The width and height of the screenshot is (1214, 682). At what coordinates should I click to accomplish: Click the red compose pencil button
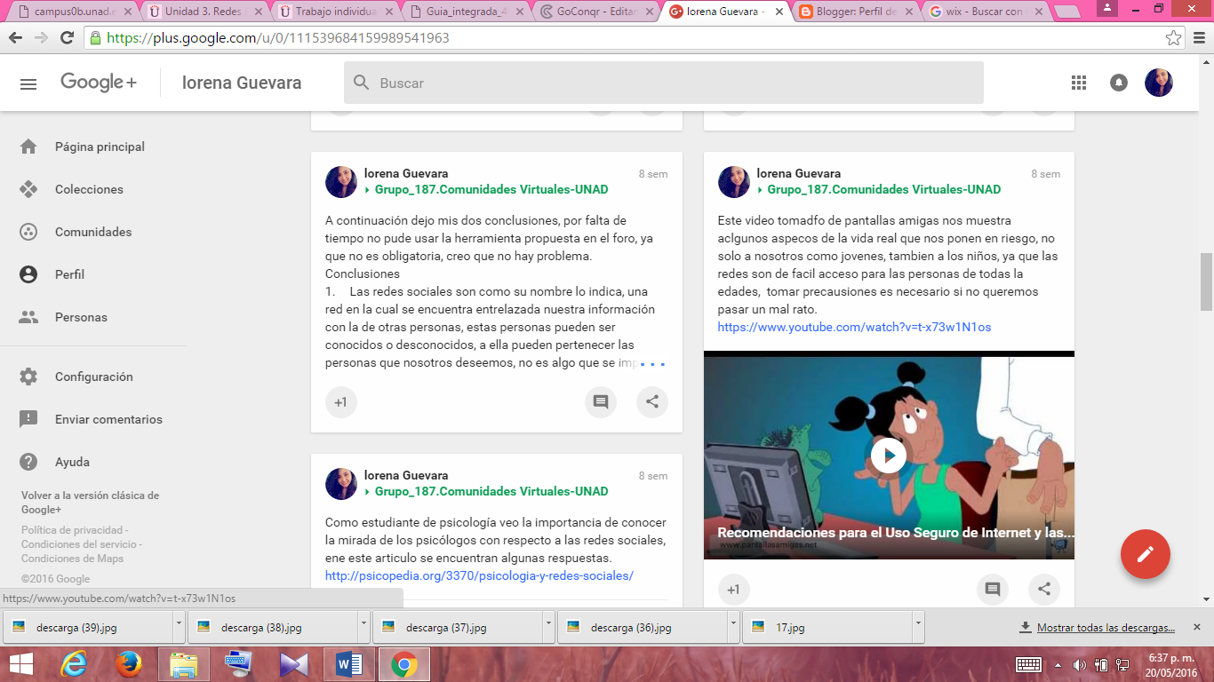1145,554
